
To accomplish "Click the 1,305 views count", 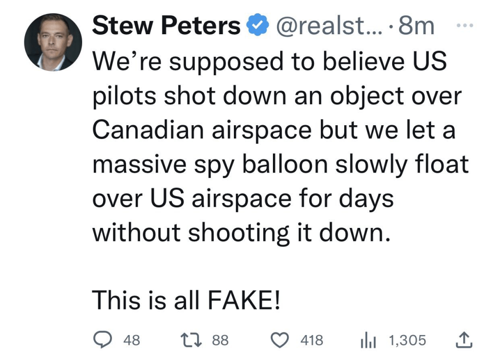I will tap(407, 340).
